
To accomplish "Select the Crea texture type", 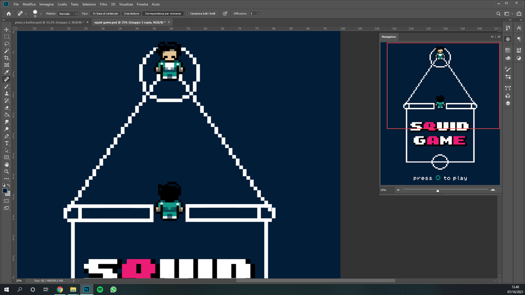I will tap(131, 14).
